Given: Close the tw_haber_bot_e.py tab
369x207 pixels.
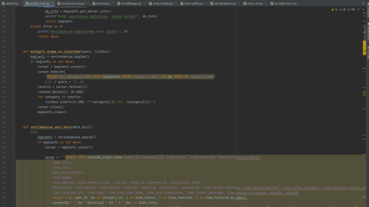Looking at the screenshot, I should pos(300,4).
